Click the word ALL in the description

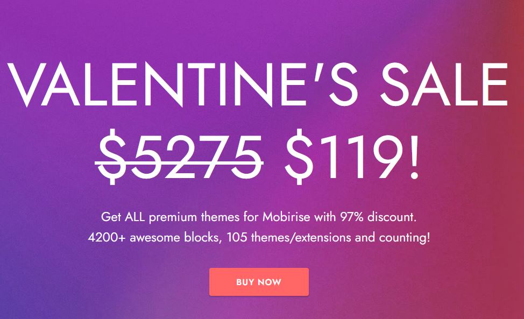(135, 218)
